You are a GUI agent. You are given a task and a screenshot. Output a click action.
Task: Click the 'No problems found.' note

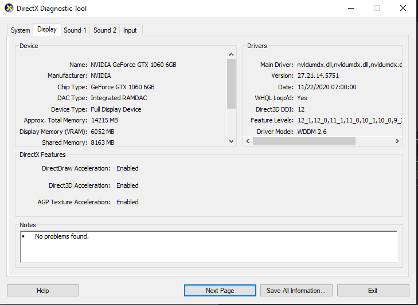pos(62,236)
